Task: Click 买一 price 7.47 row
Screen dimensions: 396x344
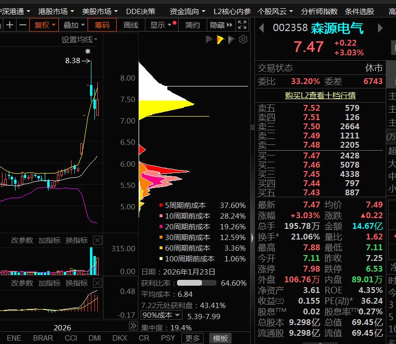Action: [x=320, y=155]
